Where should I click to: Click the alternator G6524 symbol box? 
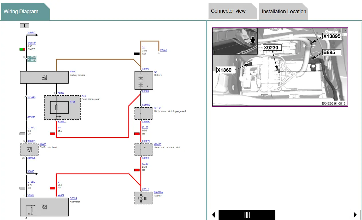pyautogui.click(x=44, y=207)
